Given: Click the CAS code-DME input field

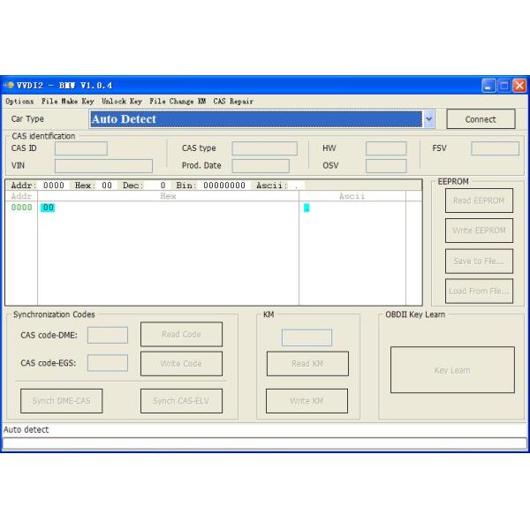Looking at the screenshot, I should pyautogui.click(x=108, y=336).
